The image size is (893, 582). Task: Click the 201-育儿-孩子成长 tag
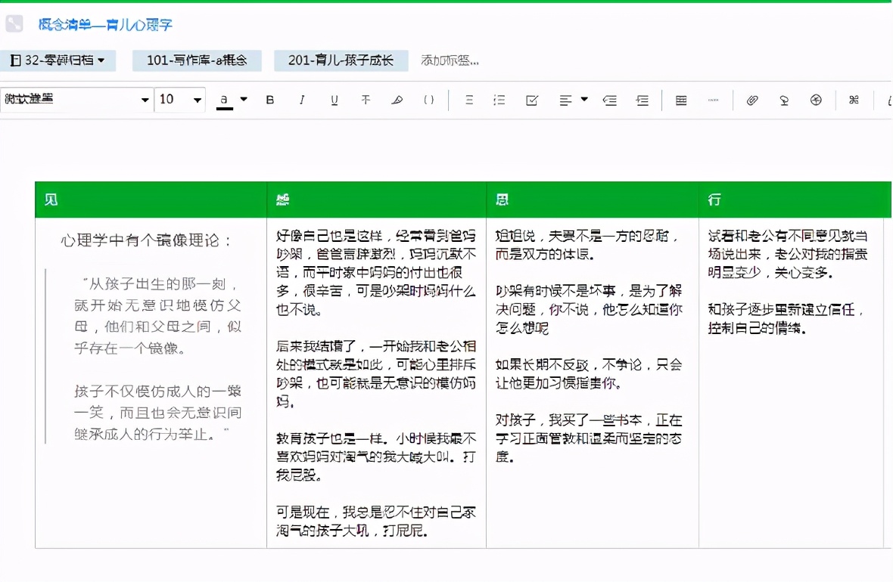click(341, 60)
